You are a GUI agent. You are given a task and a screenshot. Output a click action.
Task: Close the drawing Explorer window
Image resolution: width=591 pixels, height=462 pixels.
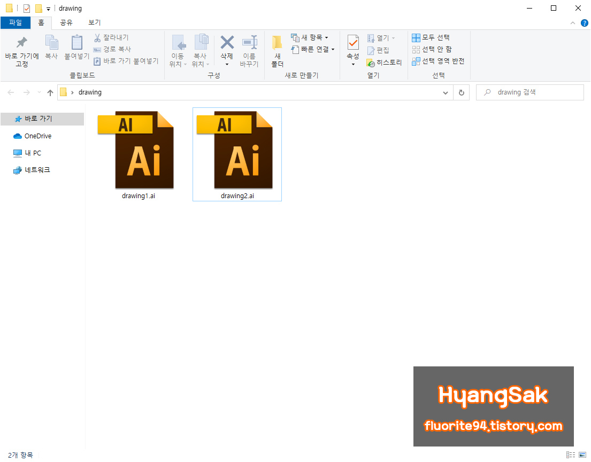(578, 9)
